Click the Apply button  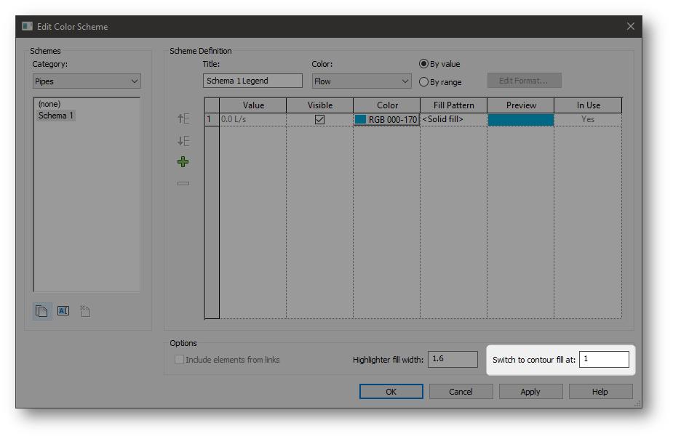[530, 392]
